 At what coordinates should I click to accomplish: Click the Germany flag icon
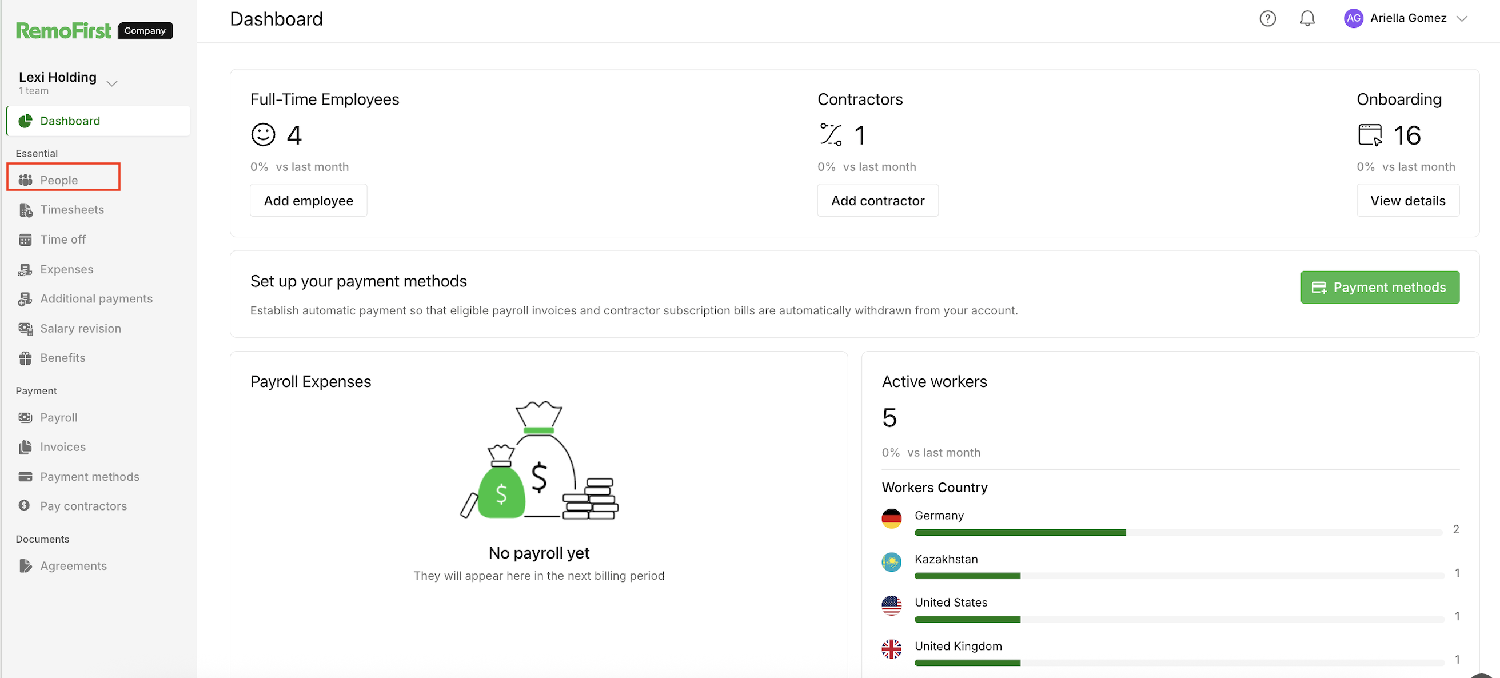point(891,518)
